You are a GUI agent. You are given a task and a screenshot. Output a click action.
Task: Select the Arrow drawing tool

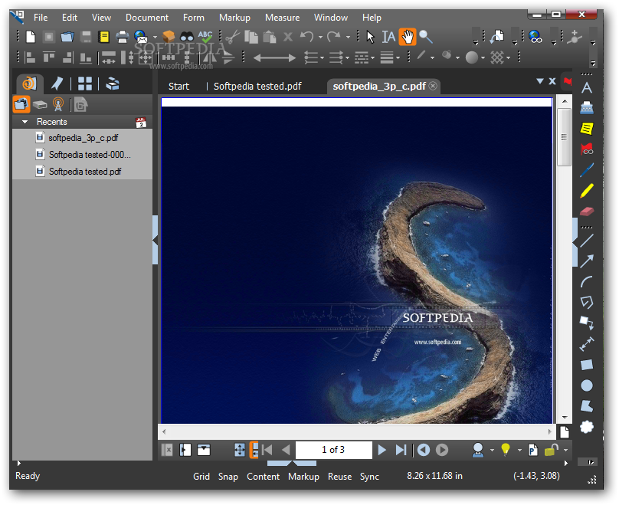pos(587,261)
